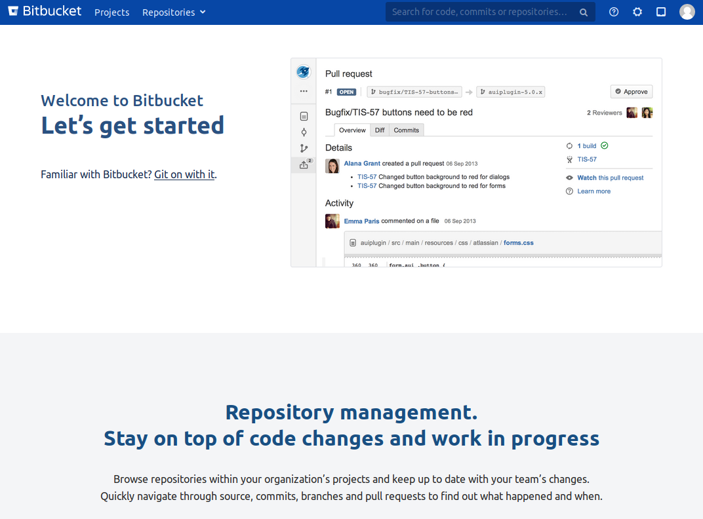
Task: Open the Projects menu item
Action: (x=111, y=12)
